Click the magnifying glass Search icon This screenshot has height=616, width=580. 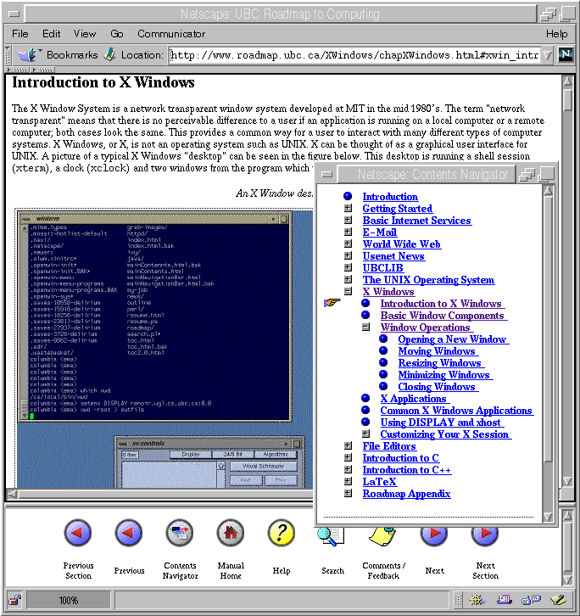[330, 536]
